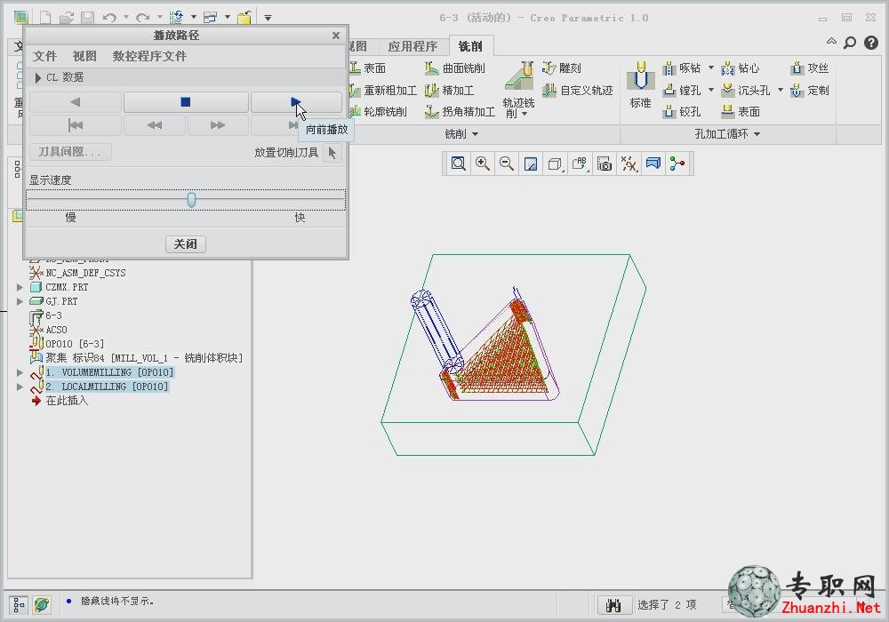Image resolution: width=889 pixels, height=622 pixels.
Task: Click the 关闭 button
Action: pos(186,244)
